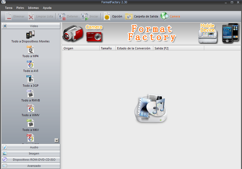242x169 pixels.
Task: Expand the Imagen category panel
Action: (x=31, y=153)
